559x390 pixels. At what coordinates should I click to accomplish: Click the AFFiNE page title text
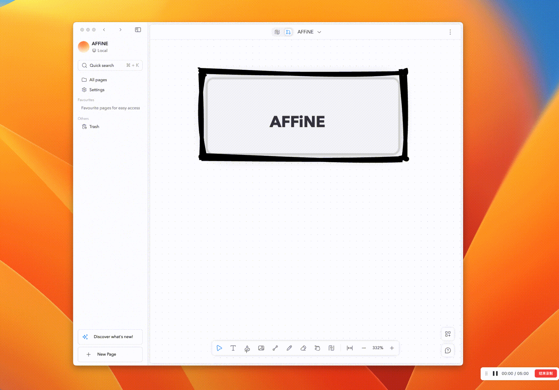(x=305, y=32)
